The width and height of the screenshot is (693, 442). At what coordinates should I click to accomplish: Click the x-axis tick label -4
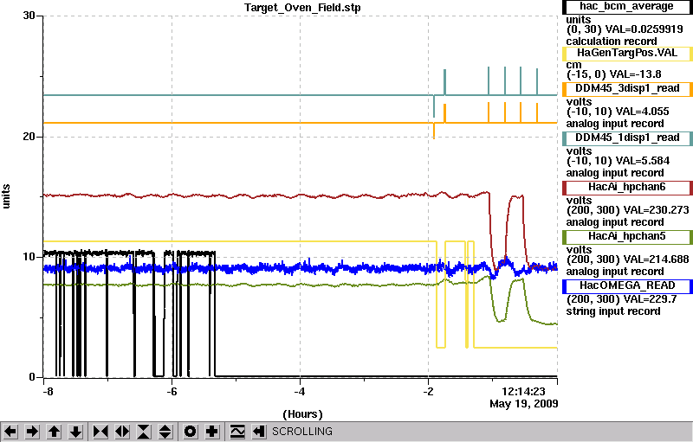(300, 391)
